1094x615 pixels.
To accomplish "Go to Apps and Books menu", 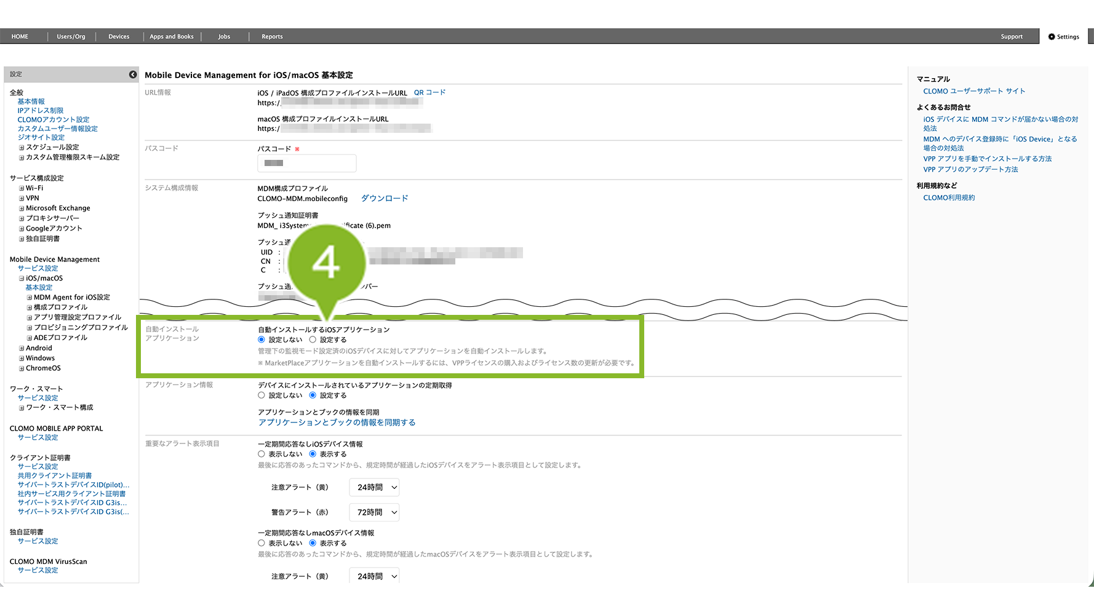I will 172,37.
